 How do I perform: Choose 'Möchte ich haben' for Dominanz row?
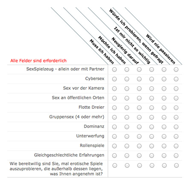[x=127, y=127]
